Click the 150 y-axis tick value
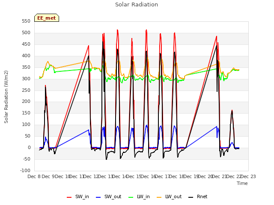 [x=26, y=113]
